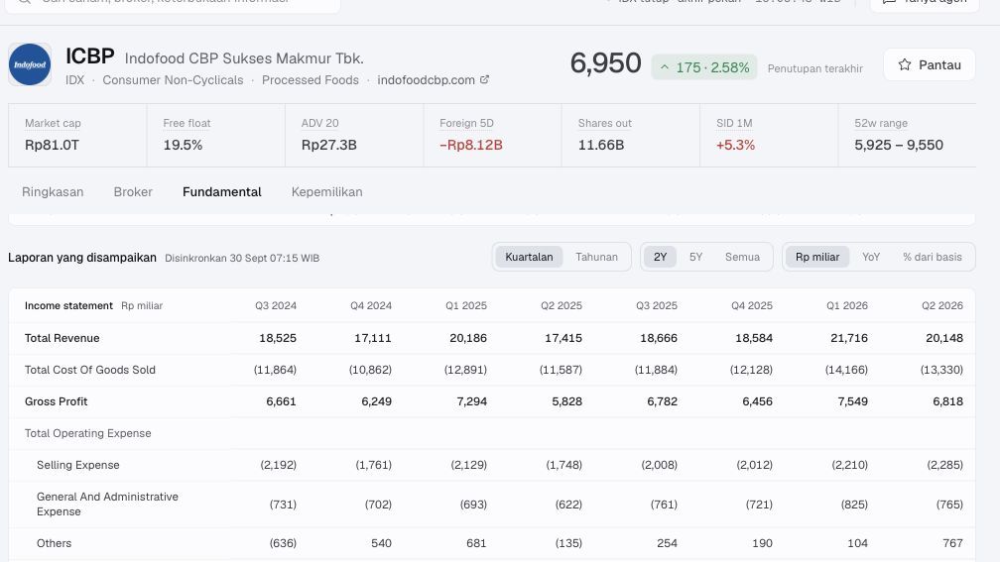Click the Penutupan terakhir label
The height and width of the screenshot is (562, 1000).
815,68
